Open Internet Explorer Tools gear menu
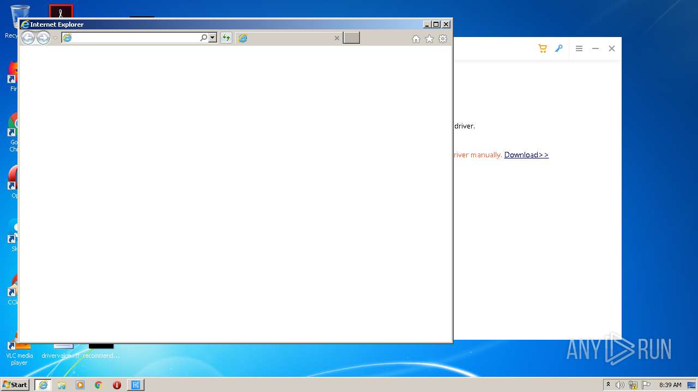 click(443, 39)
